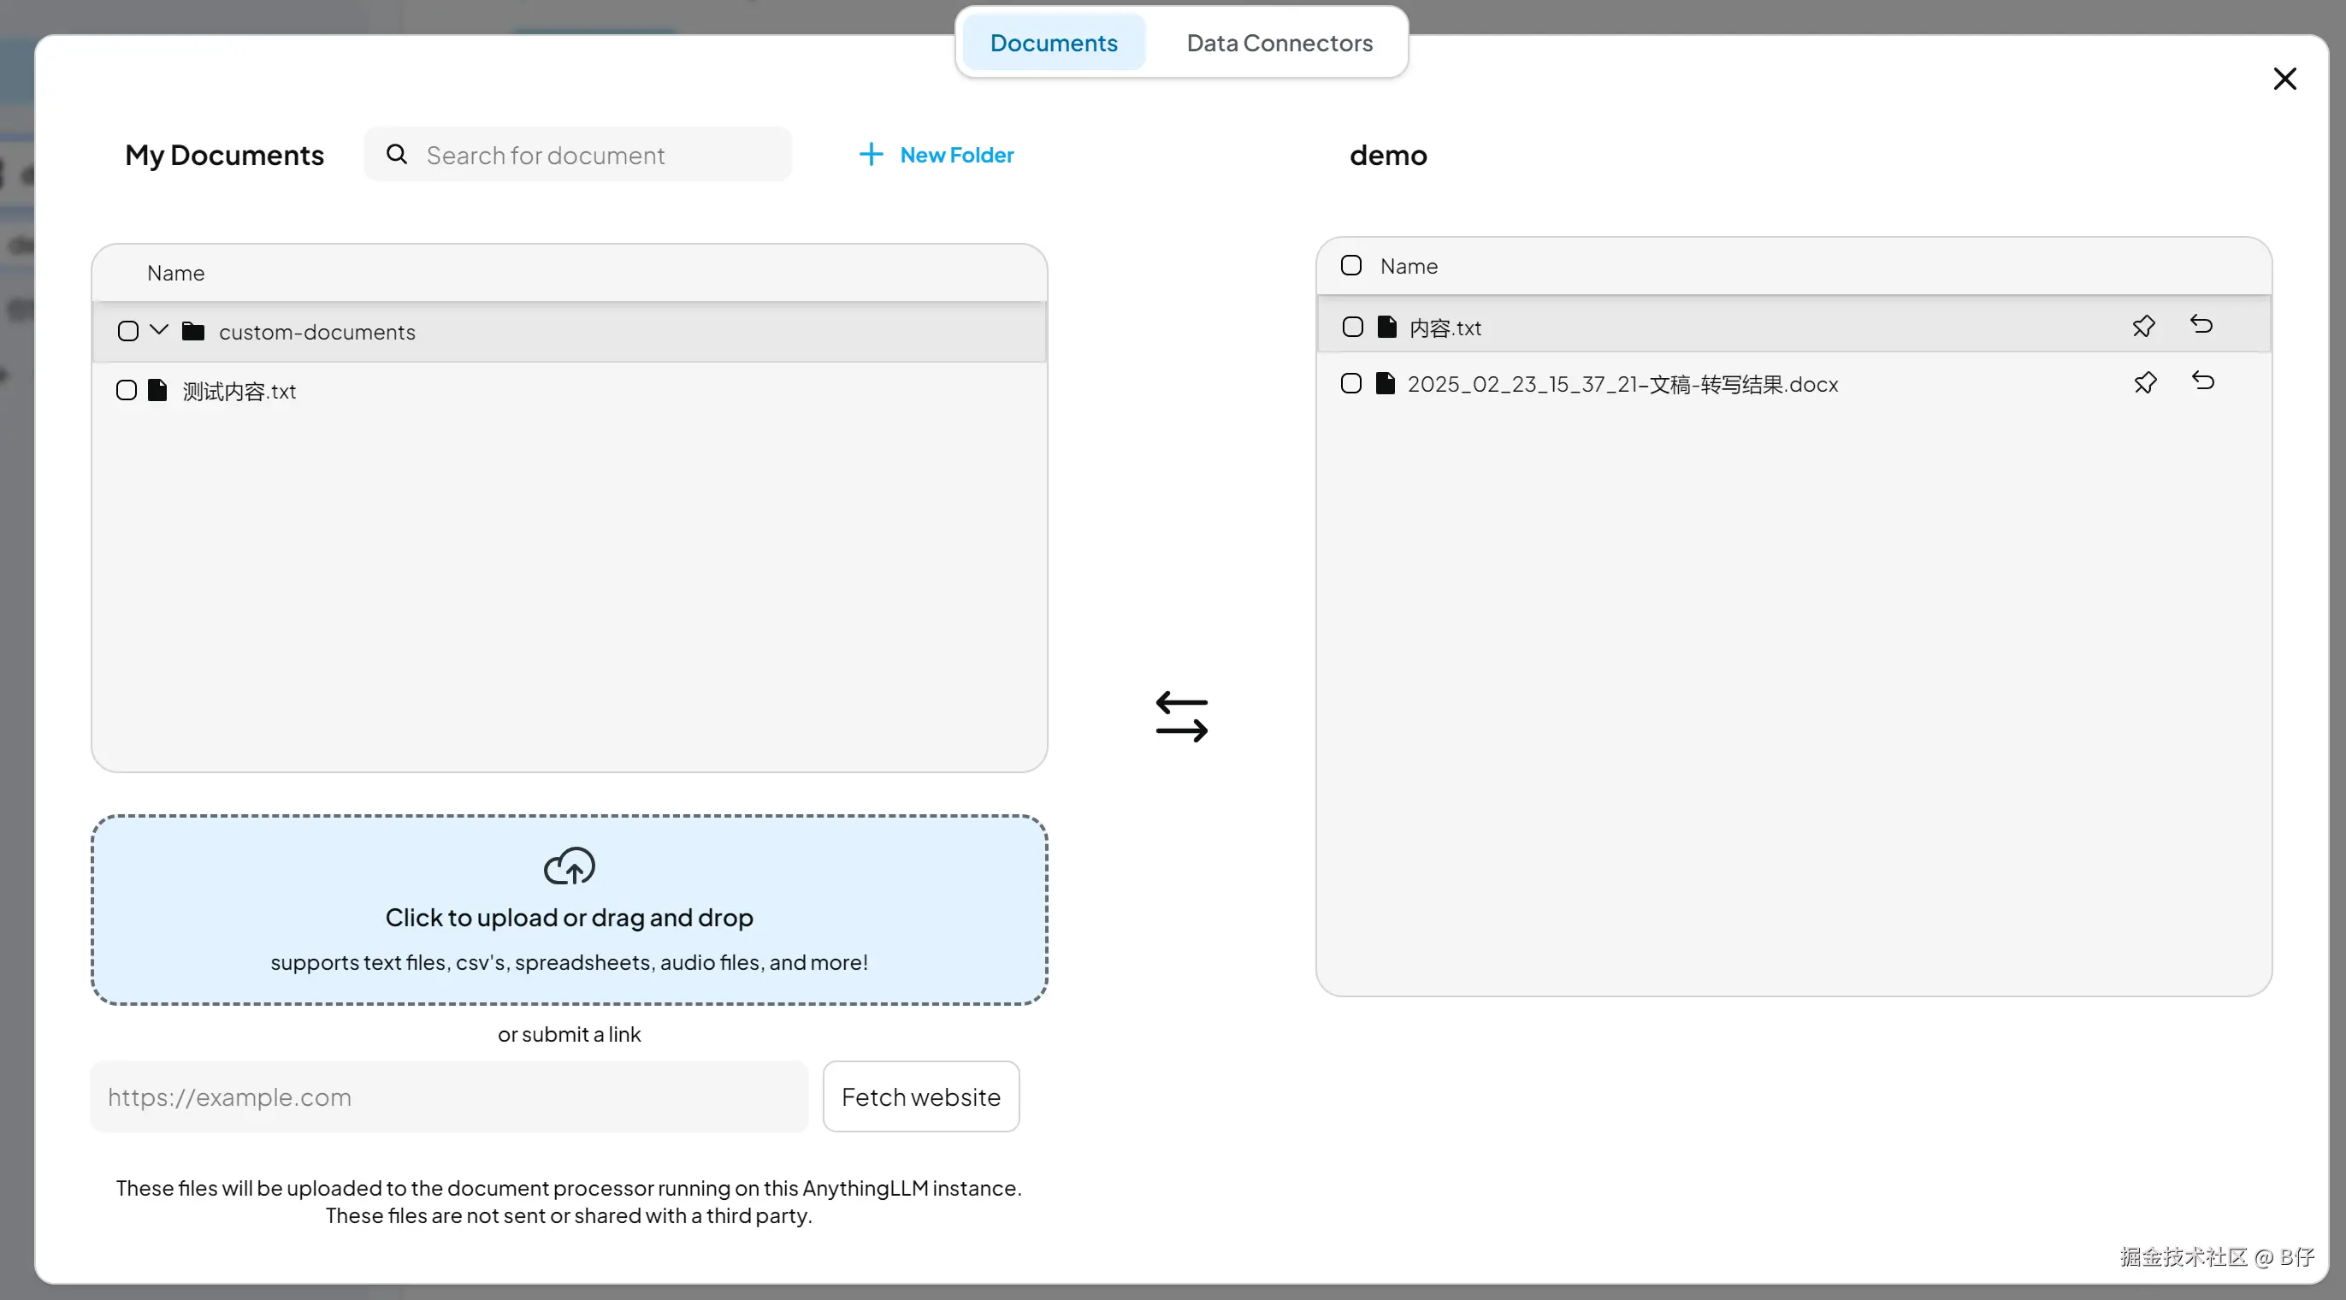Screen dimensions: 2346x1300
Task: Click the search magnifier icon
Action: pos(396,154)
